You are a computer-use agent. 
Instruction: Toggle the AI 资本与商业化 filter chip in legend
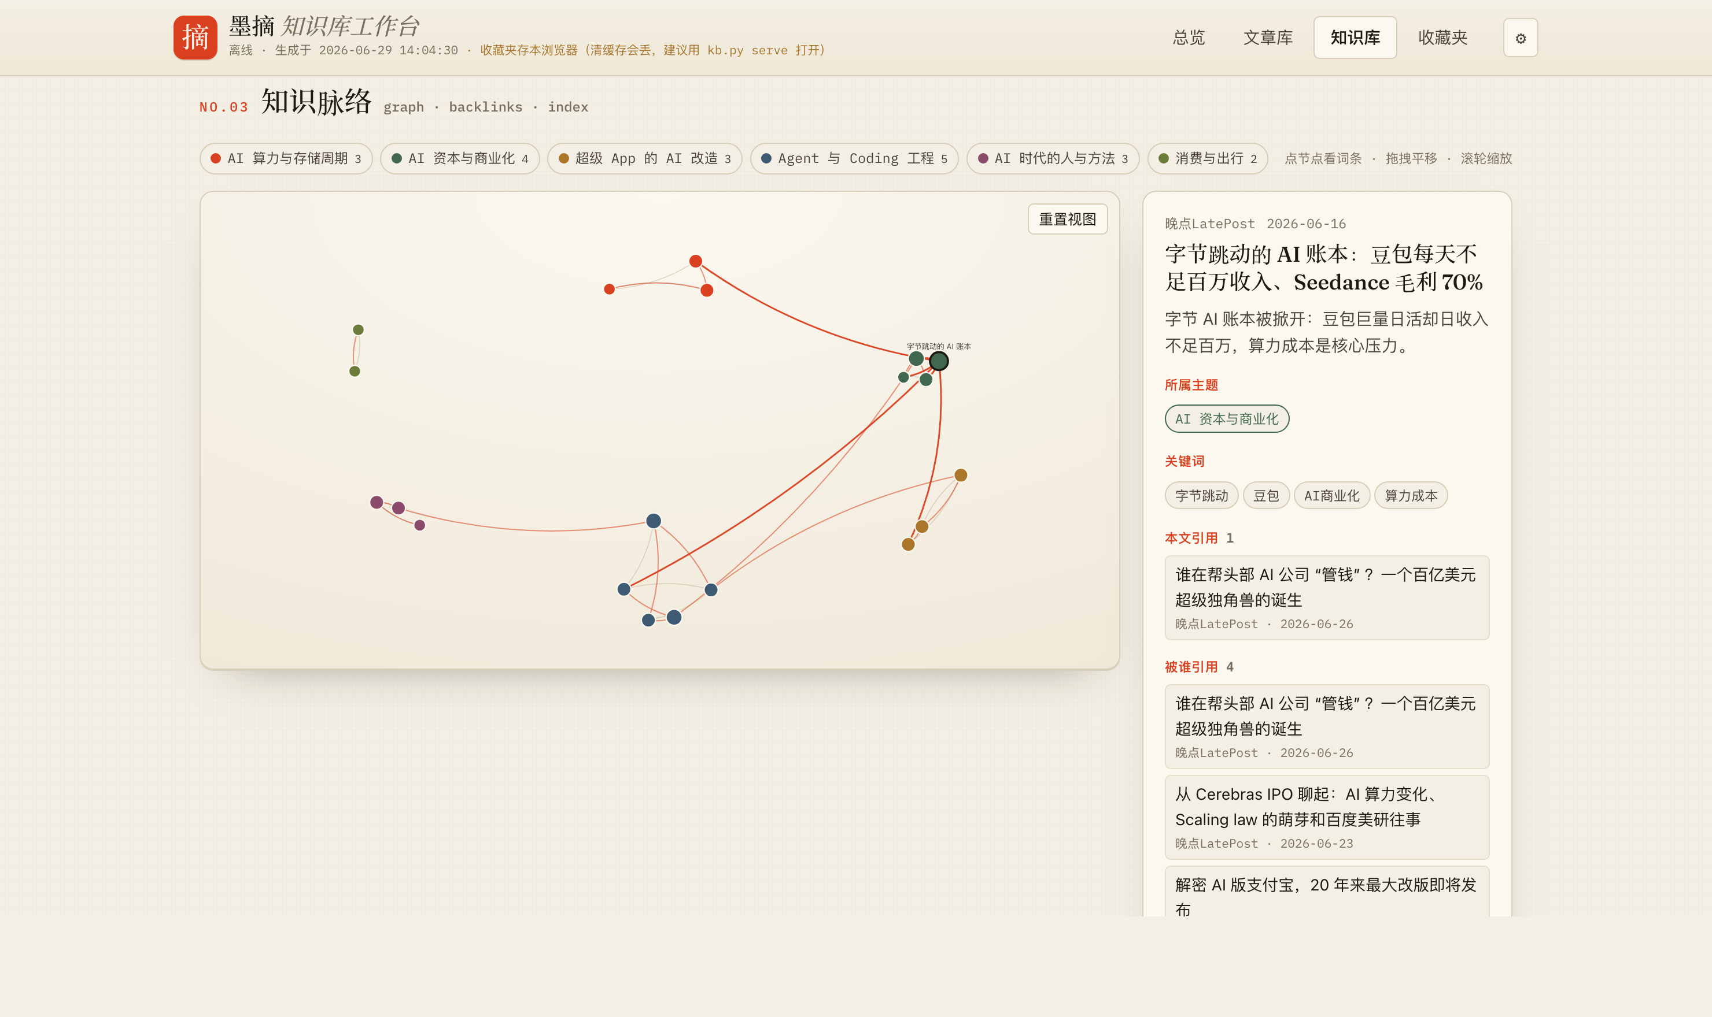point(460,158)
